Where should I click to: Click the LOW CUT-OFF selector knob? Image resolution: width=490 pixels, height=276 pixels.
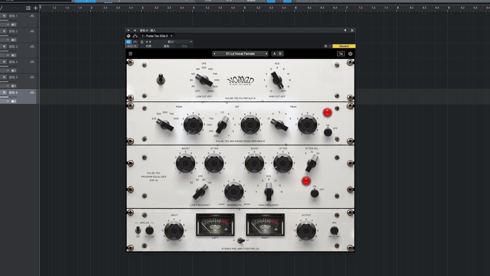(x=204, y=80)
